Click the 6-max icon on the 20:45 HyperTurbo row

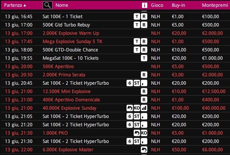point(130,83)
